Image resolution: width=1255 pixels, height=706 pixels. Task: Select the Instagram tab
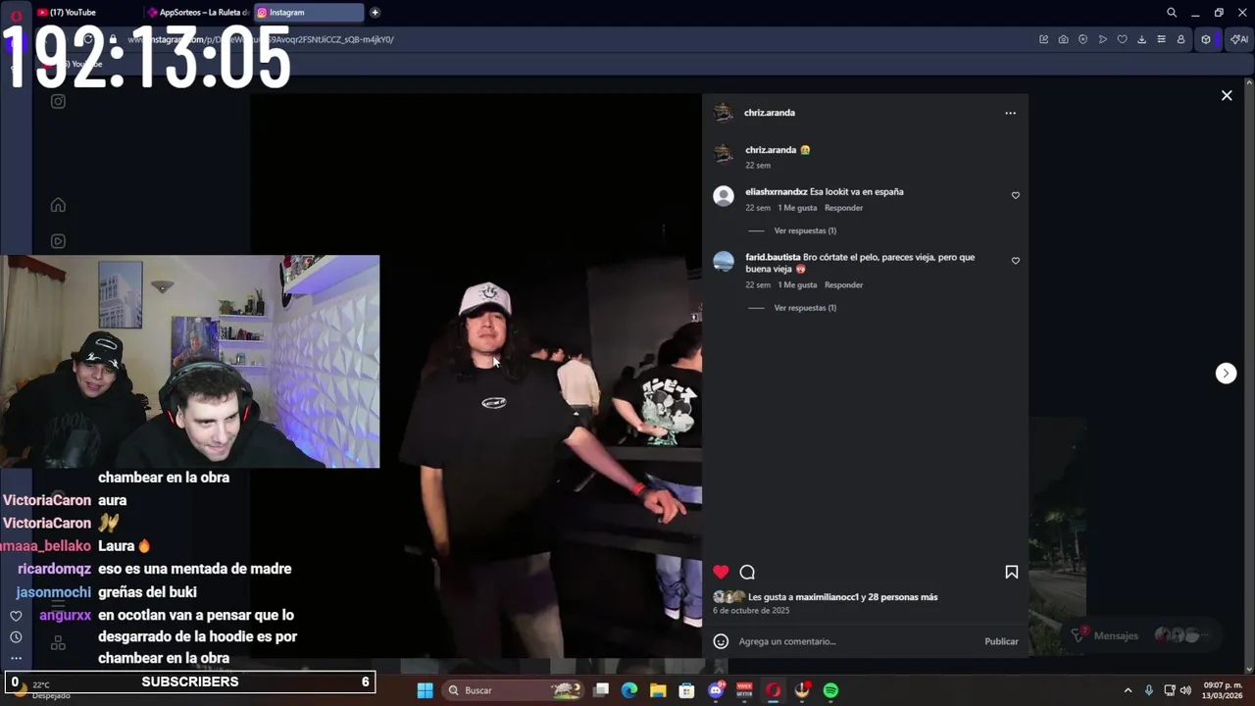click(309, 13)
